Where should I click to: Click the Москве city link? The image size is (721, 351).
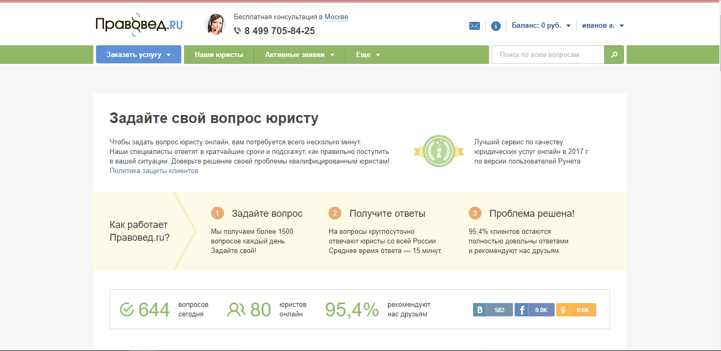(336, 17)
